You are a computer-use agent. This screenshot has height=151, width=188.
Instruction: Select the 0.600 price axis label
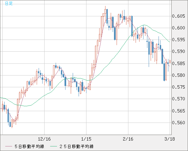point(179,28)
